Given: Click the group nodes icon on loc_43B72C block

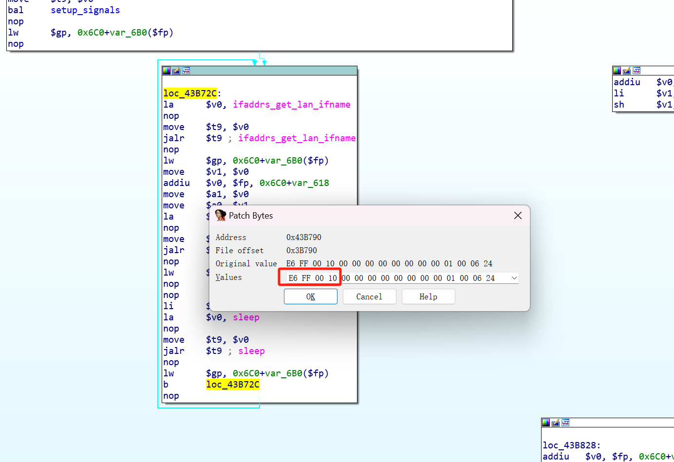Looking at the screenshot, I should (x=186, y=71).
